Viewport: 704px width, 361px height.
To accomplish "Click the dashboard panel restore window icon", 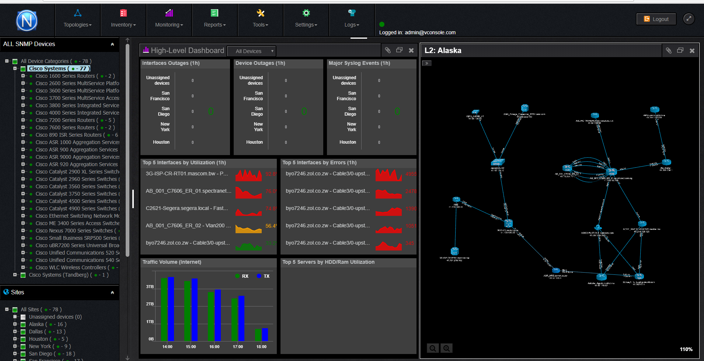I will [x=399, y=50].
